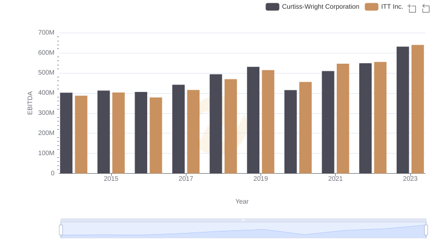Click the 300M y-axis label

pyautogui.click(x=46, y=113)
